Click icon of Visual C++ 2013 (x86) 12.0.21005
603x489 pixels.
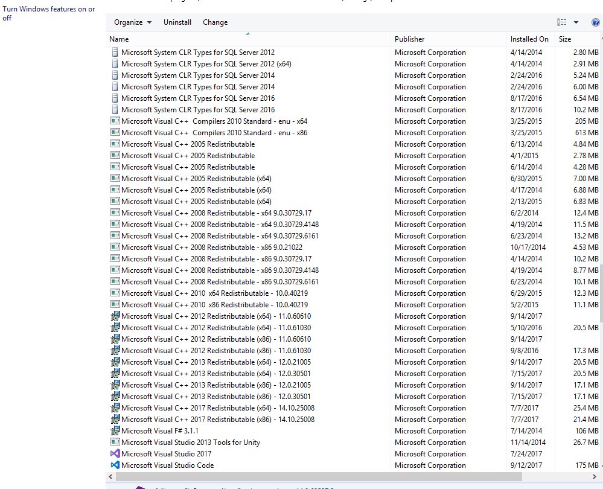(115, 385)
